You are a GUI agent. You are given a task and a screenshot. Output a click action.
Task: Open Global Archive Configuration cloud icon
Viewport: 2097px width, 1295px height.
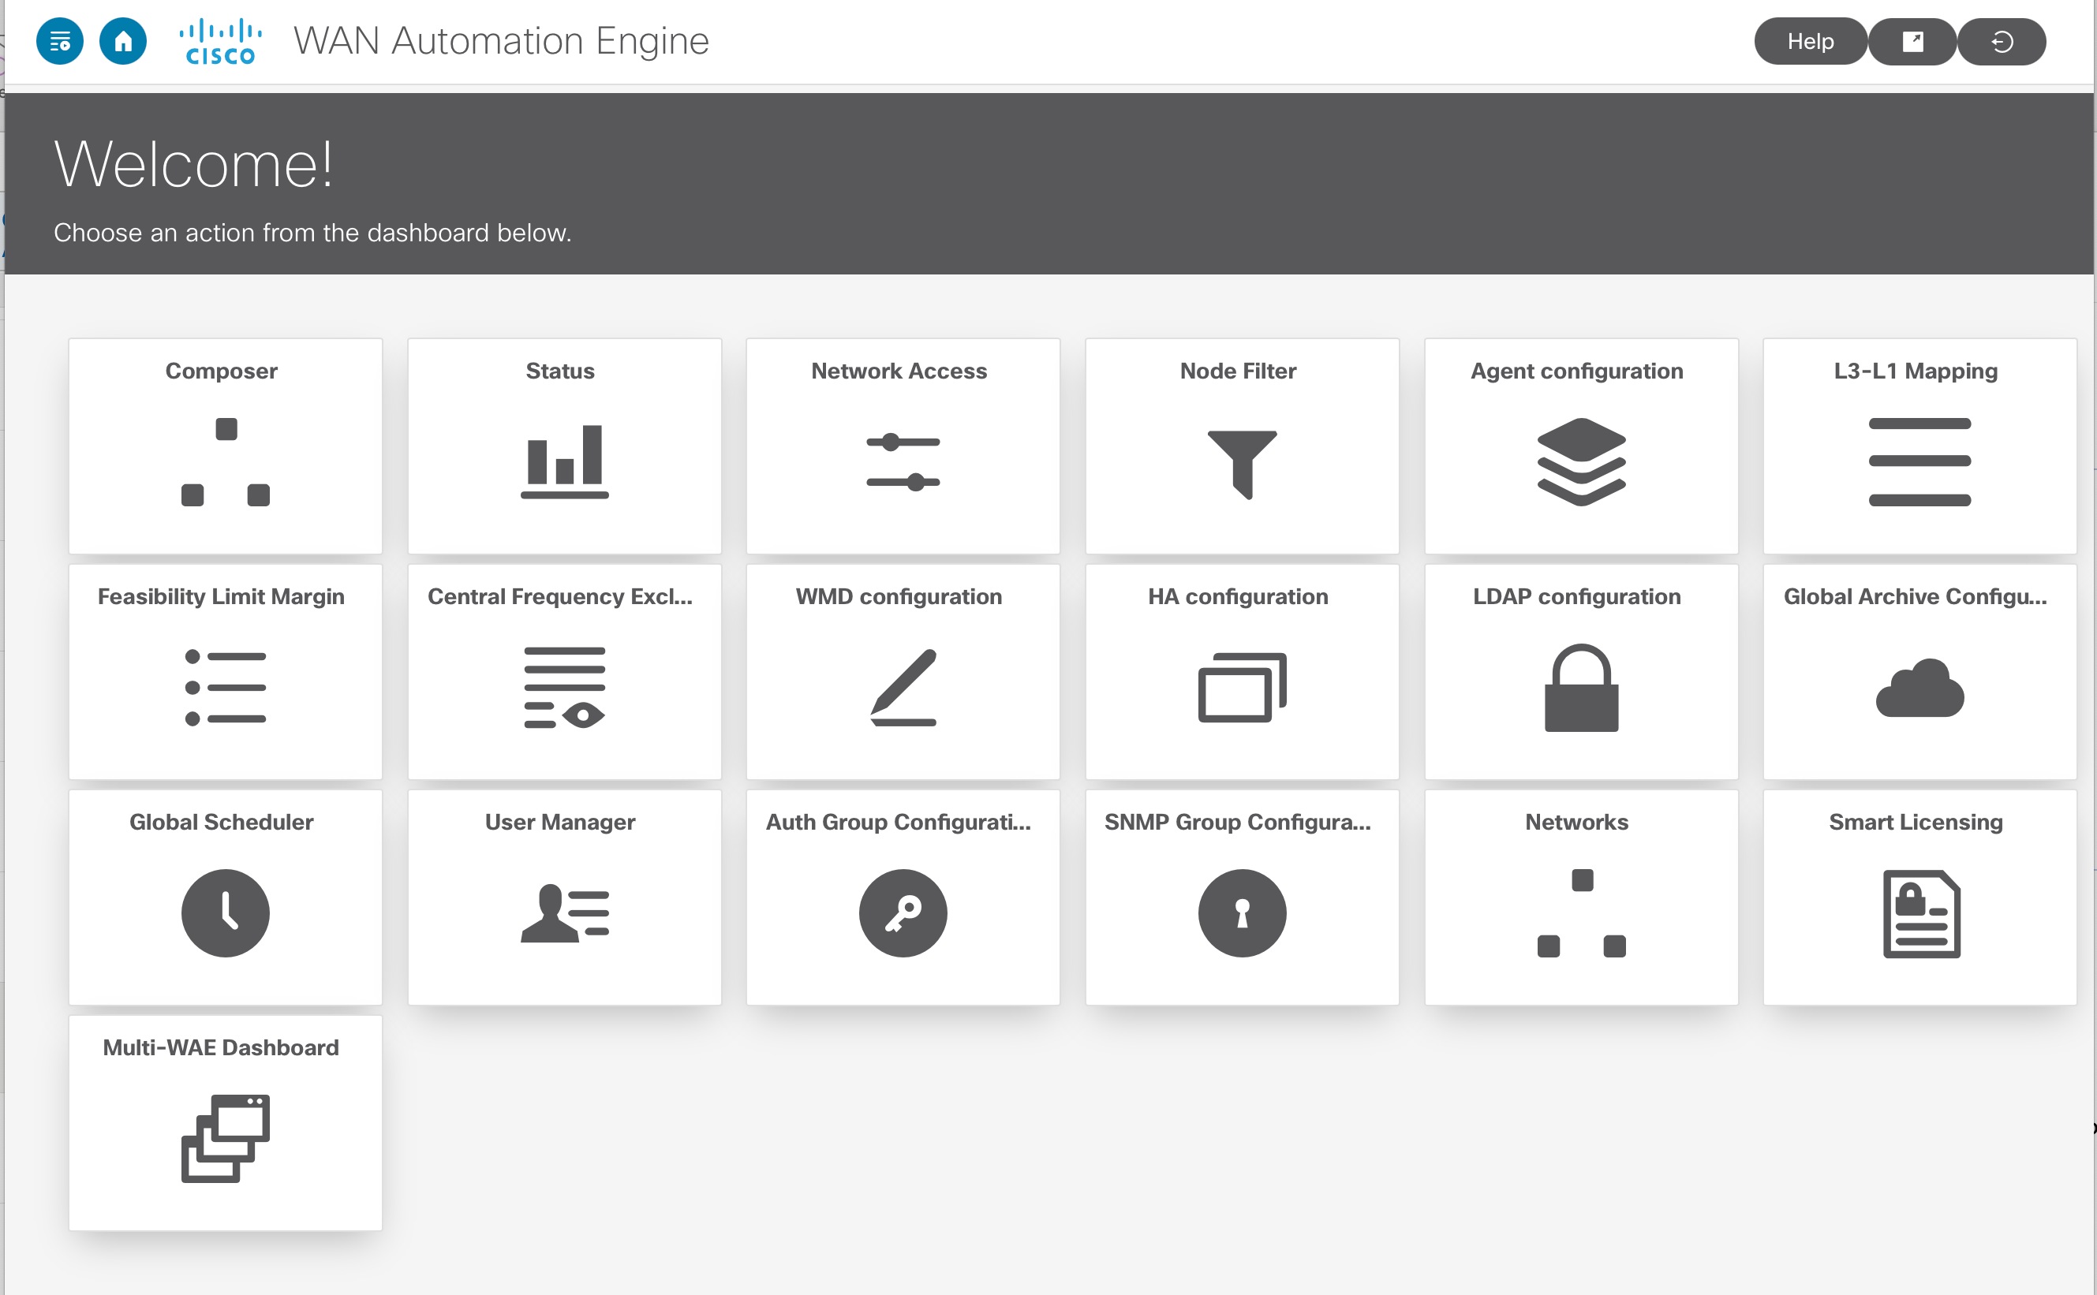pos(1919,688)
